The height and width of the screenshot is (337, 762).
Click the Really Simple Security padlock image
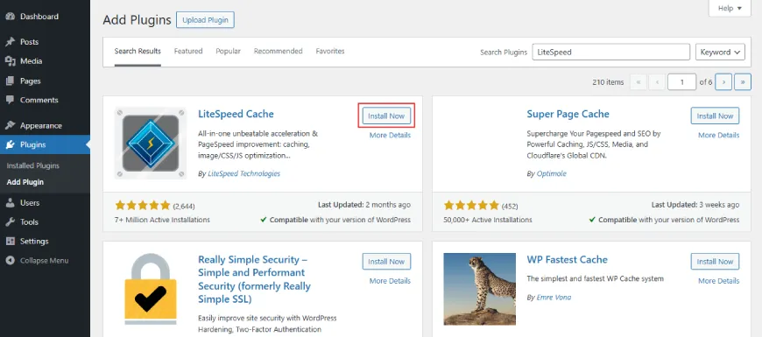[x=151, y=289]
